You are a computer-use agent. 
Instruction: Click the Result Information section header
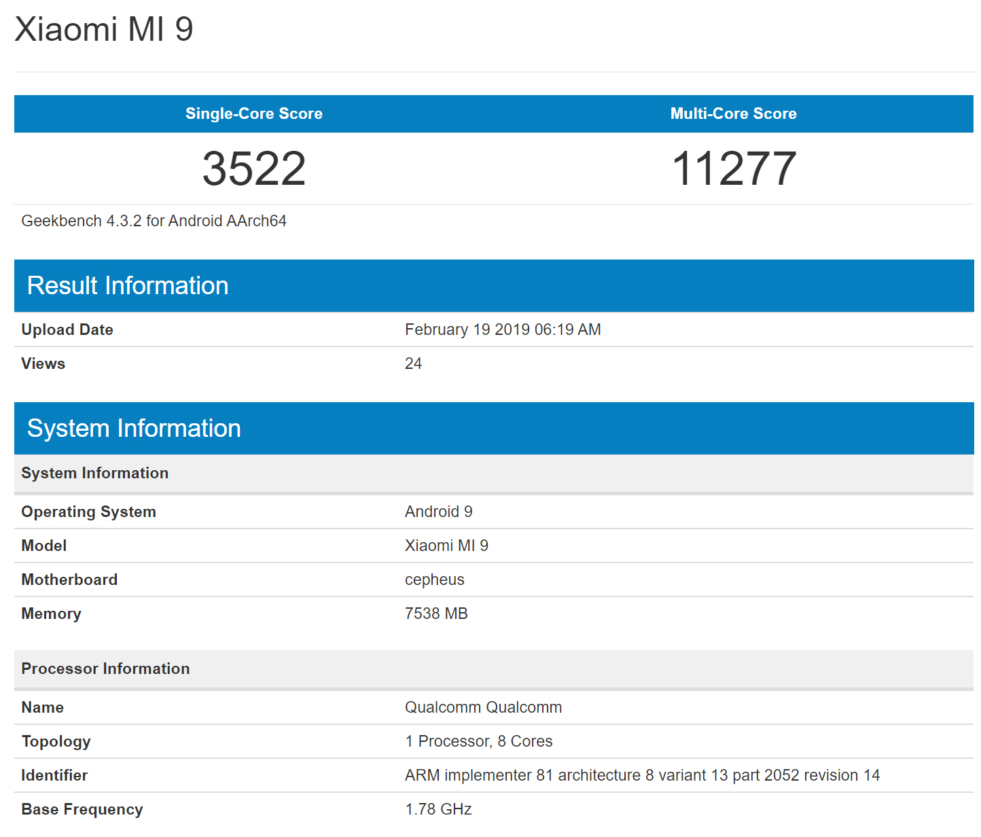point(128,286)
